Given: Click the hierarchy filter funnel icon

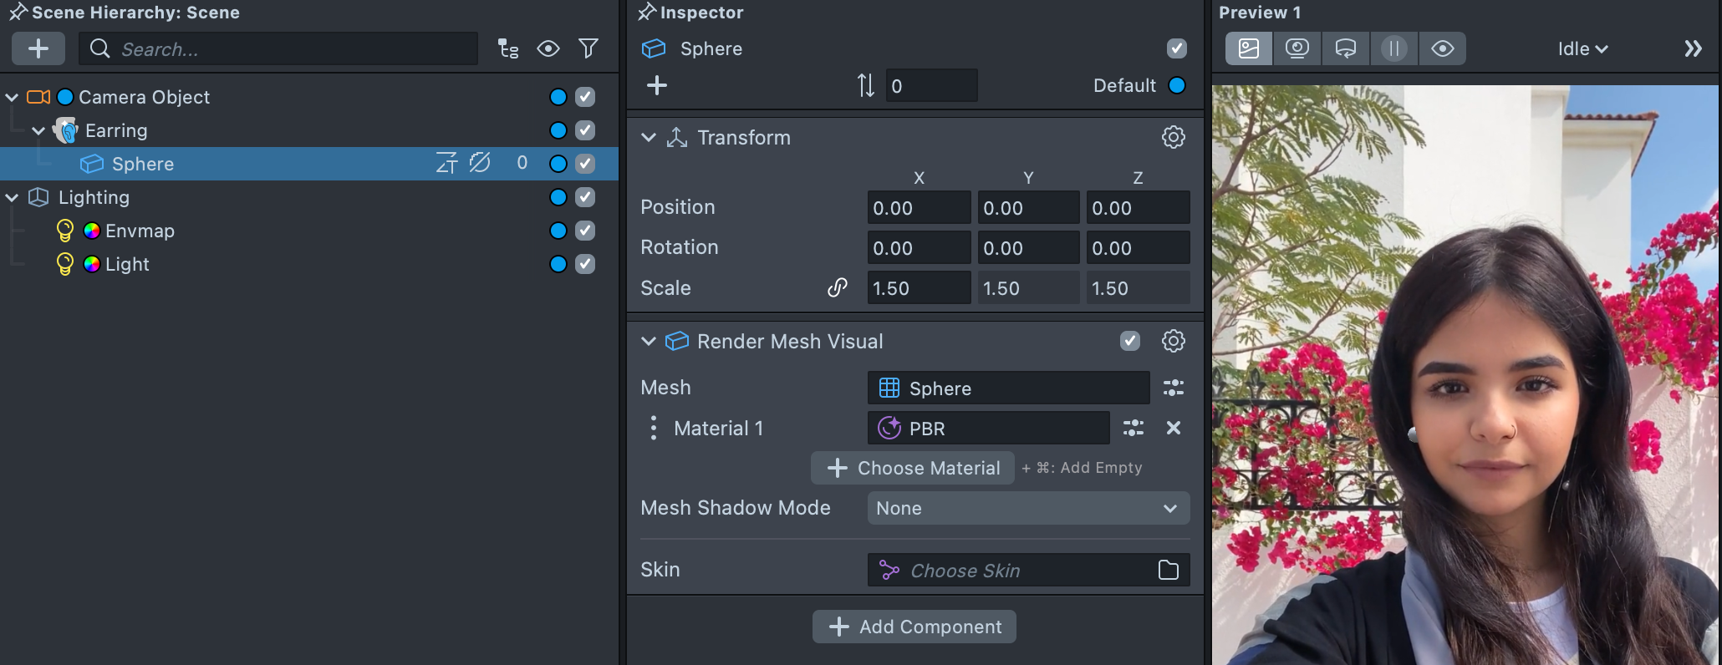Looking at the screenshot, I should coord(588,48).
